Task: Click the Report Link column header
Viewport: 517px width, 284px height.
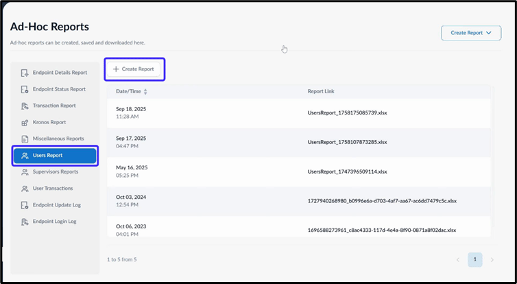Action: click(x=321, y=91)
